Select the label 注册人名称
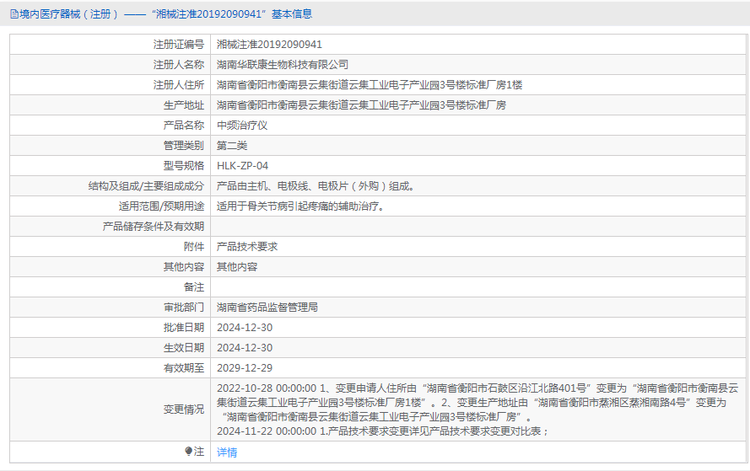The height and width of the screenshot is (471, 750). tap(178, 65)
